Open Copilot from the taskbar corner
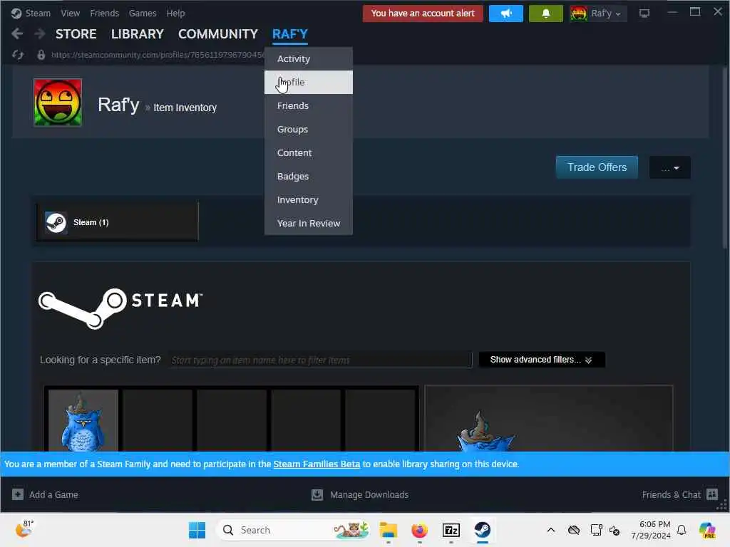 pyautogui.click(x=706, y=530)
